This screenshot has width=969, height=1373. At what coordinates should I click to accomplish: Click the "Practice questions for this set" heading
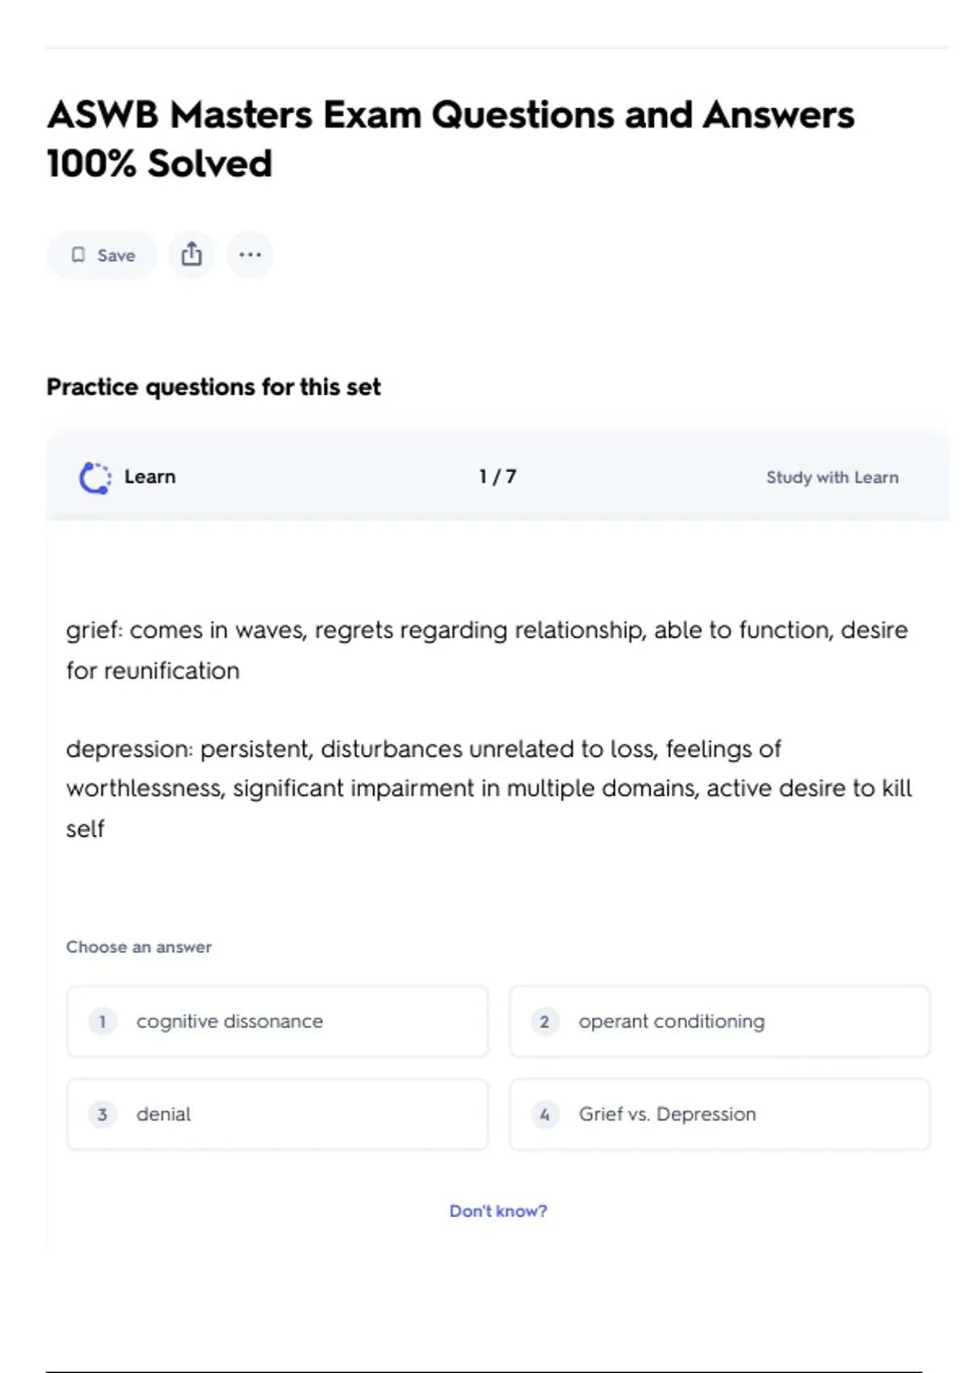click(x=213, y=387)
